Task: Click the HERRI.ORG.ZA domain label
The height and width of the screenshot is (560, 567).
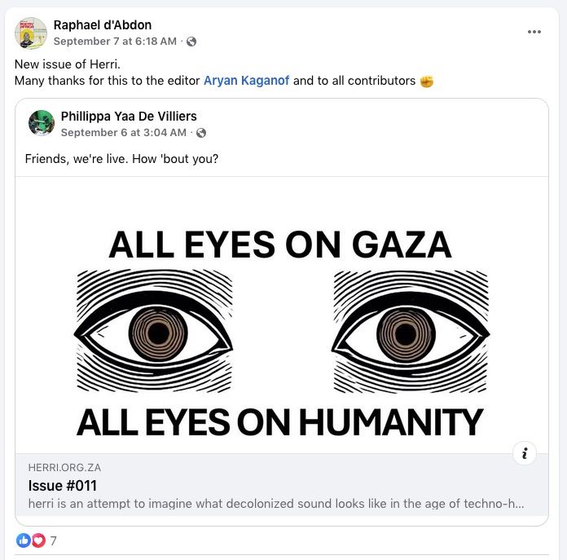Action: coord(64,468)
